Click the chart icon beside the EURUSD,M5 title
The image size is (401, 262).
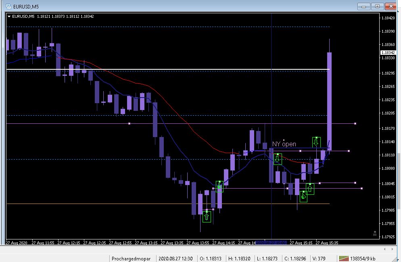(8, 6)
